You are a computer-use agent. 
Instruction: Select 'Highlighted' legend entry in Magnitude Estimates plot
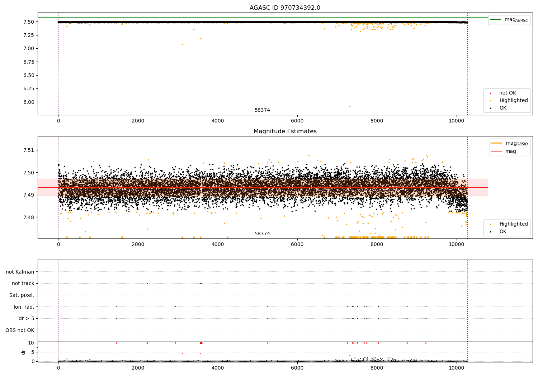coord(513,224)
